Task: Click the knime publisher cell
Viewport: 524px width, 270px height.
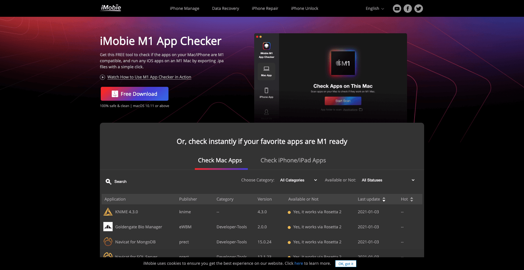Action: [185, 212]
